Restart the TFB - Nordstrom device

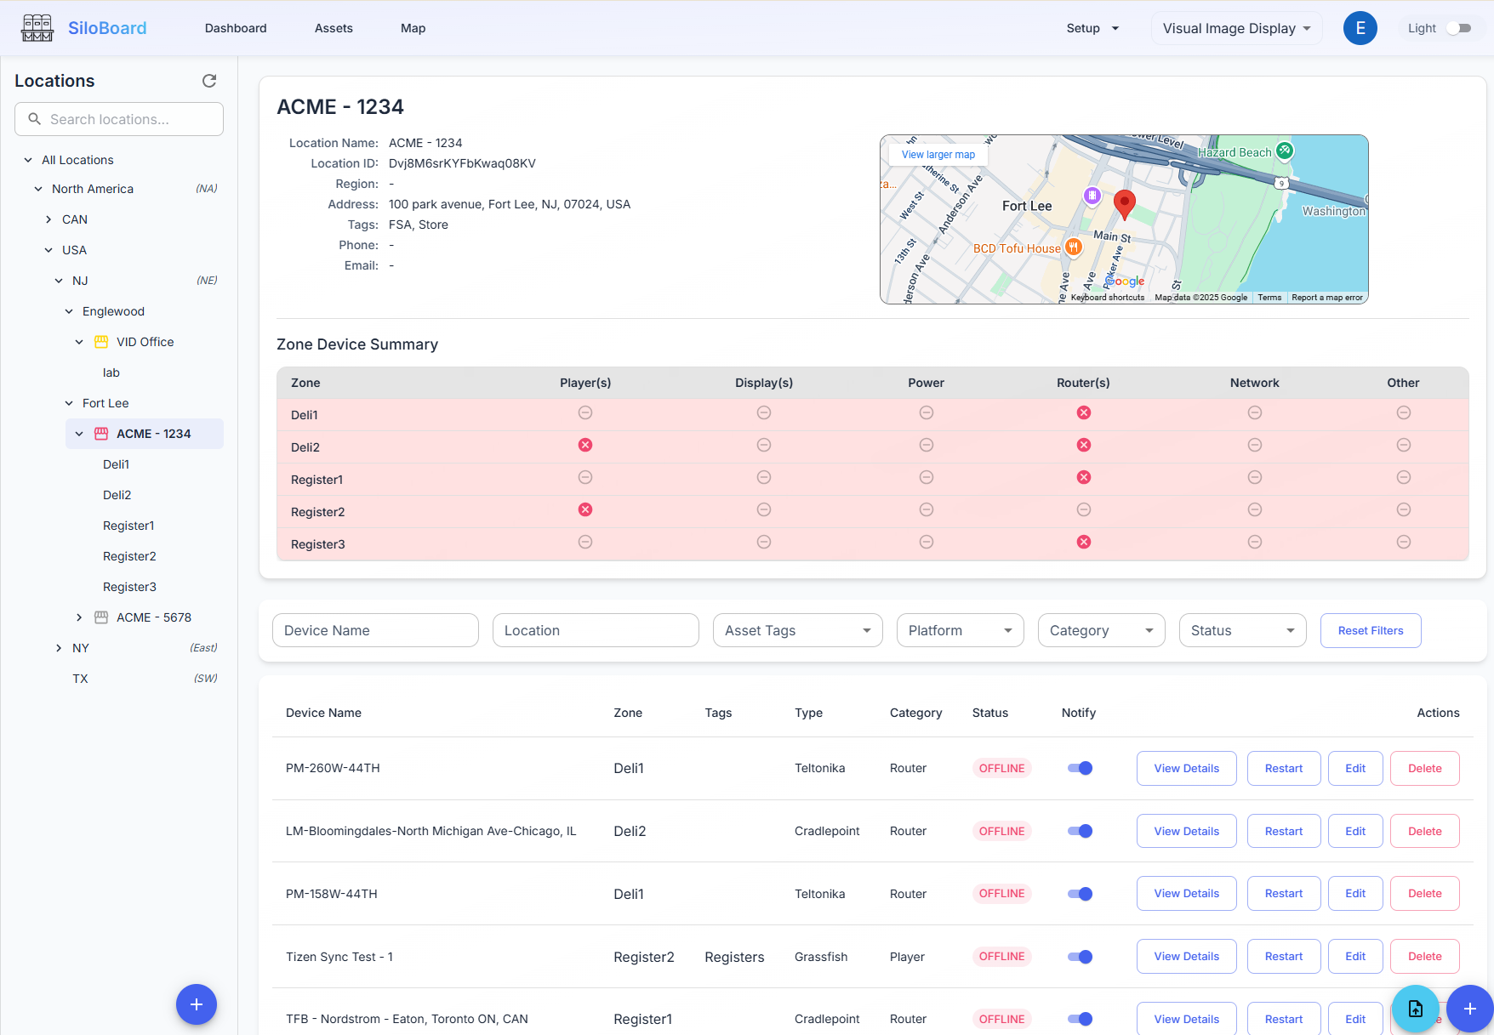(1283, 1019)
